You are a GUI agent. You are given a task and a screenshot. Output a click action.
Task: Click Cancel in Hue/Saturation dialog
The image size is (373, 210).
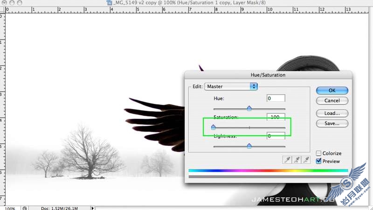[332, 100]
